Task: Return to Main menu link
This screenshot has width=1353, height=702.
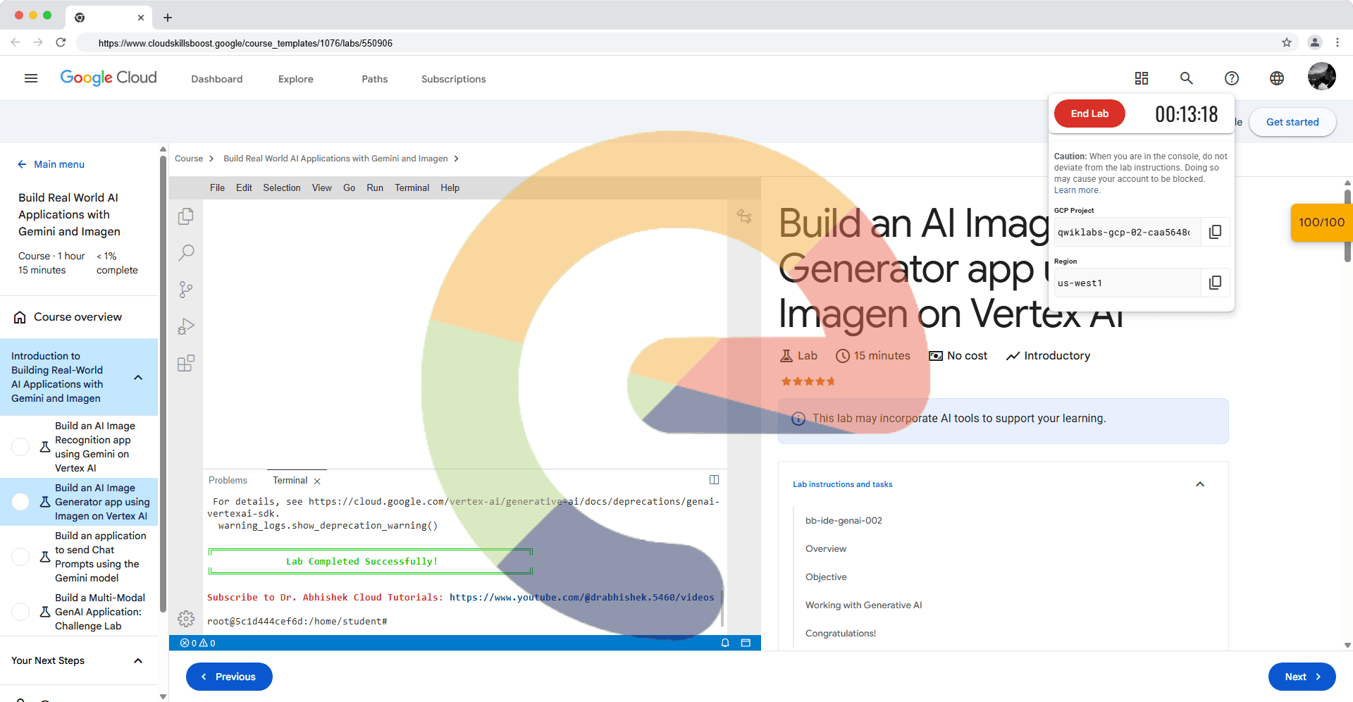Action: tap(51, 164)
